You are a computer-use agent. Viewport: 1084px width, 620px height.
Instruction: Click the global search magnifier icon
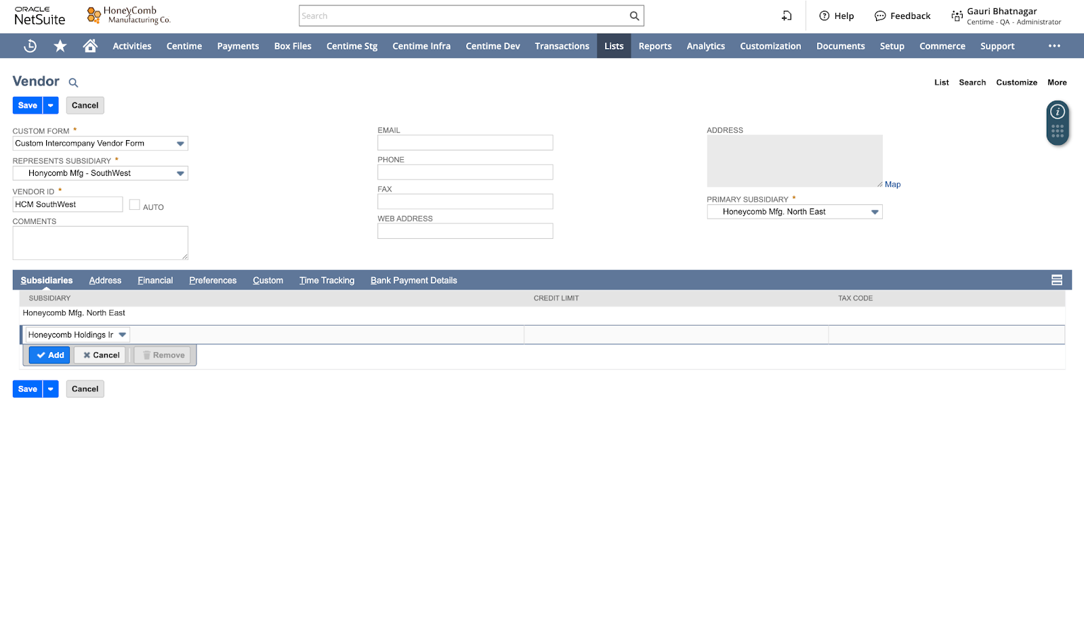(x=634, y=16)
